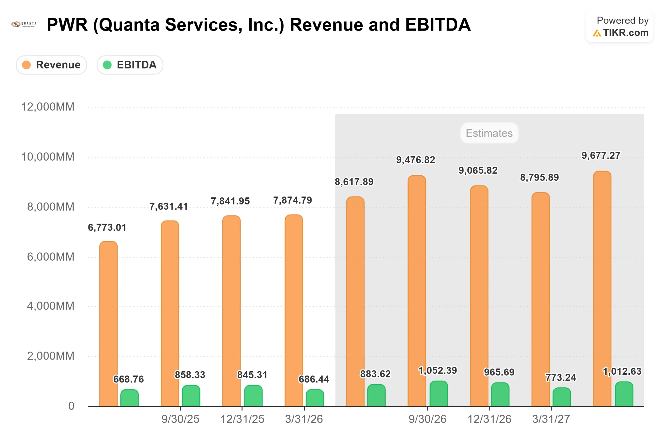Click the 7,874.79 revenue bar
664x442 pixels.
coord(294,310)
